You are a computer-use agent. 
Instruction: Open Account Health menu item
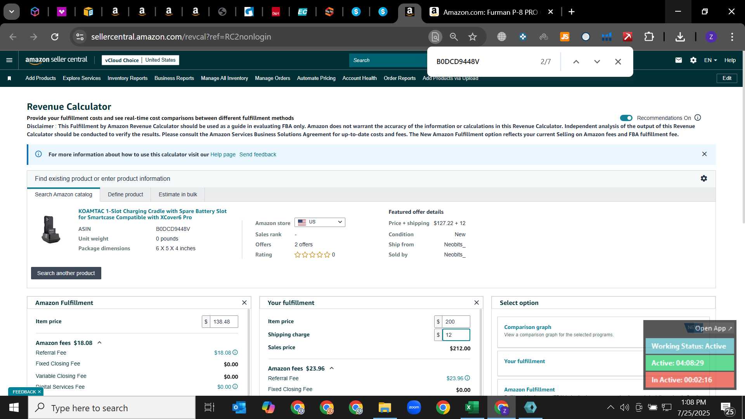[359, 78]
